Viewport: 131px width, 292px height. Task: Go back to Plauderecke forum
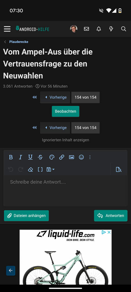19,42
